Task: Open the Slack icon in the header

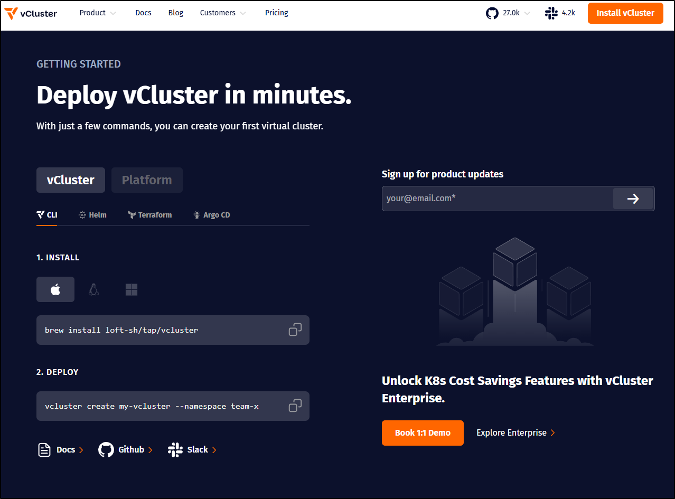Action: point(551,13)
